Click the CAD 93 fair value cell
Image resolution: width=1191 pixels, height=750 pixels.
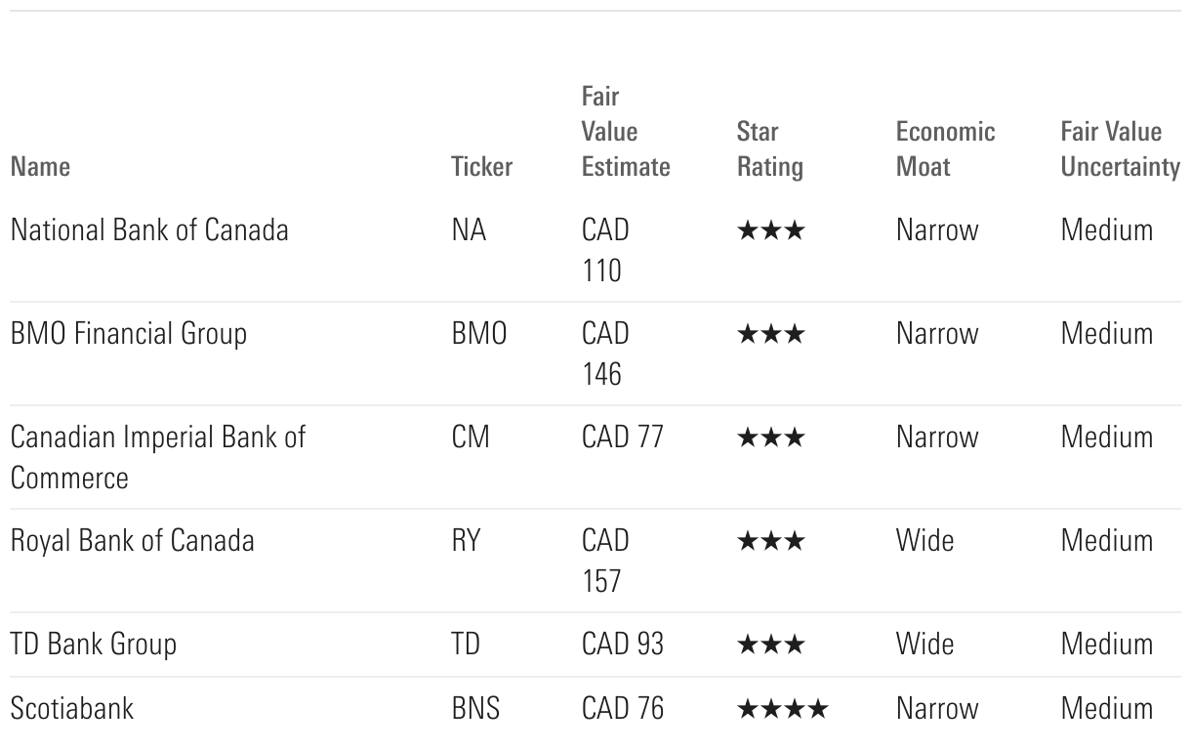(x=622, y=645)
